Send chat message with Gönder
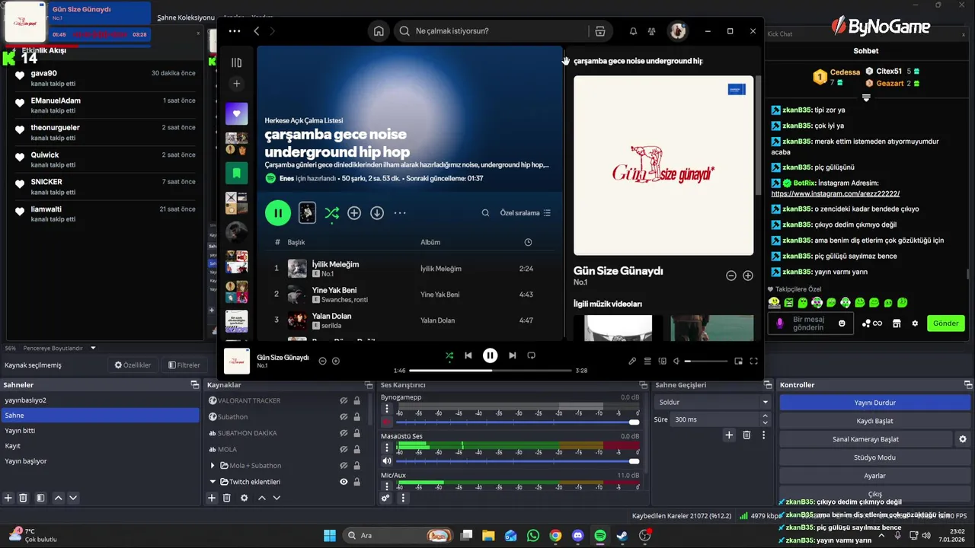Viewport: 975px width, 548px height. point(946,323)
